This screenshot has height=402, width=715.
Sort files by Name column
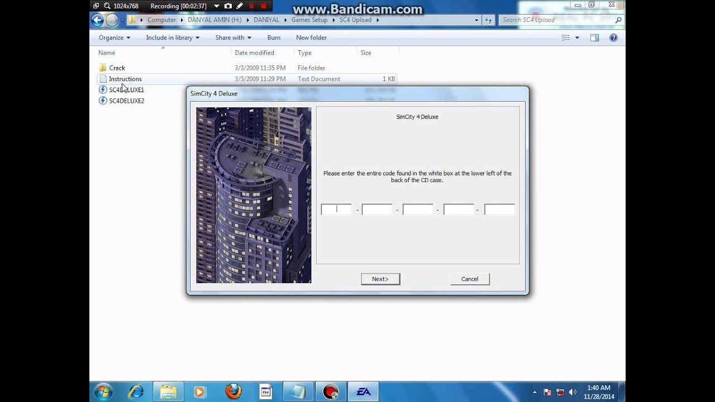click(x=107, y=52)
